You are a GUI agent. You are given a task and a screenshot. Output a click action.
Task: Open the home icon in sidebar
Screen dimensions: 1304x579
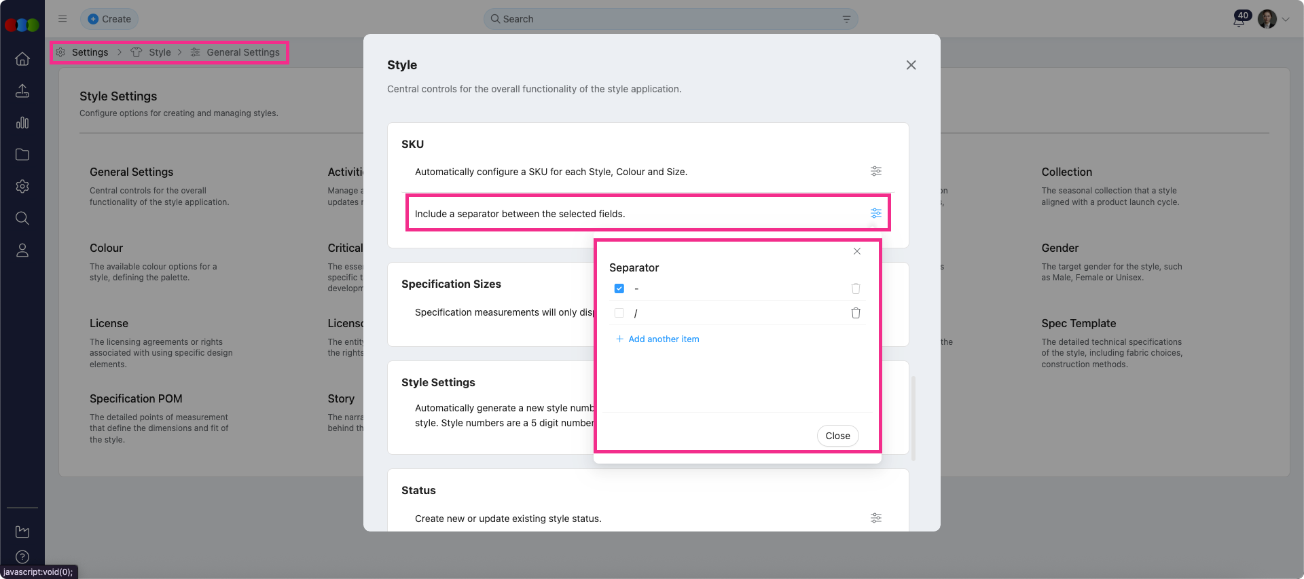22,59
